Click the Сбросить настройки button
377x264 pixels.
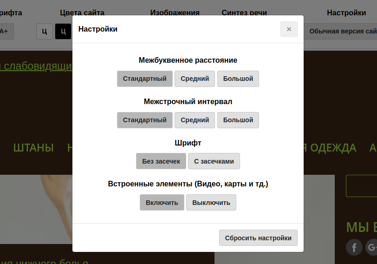pyautogui.click(x=258, y=238)
